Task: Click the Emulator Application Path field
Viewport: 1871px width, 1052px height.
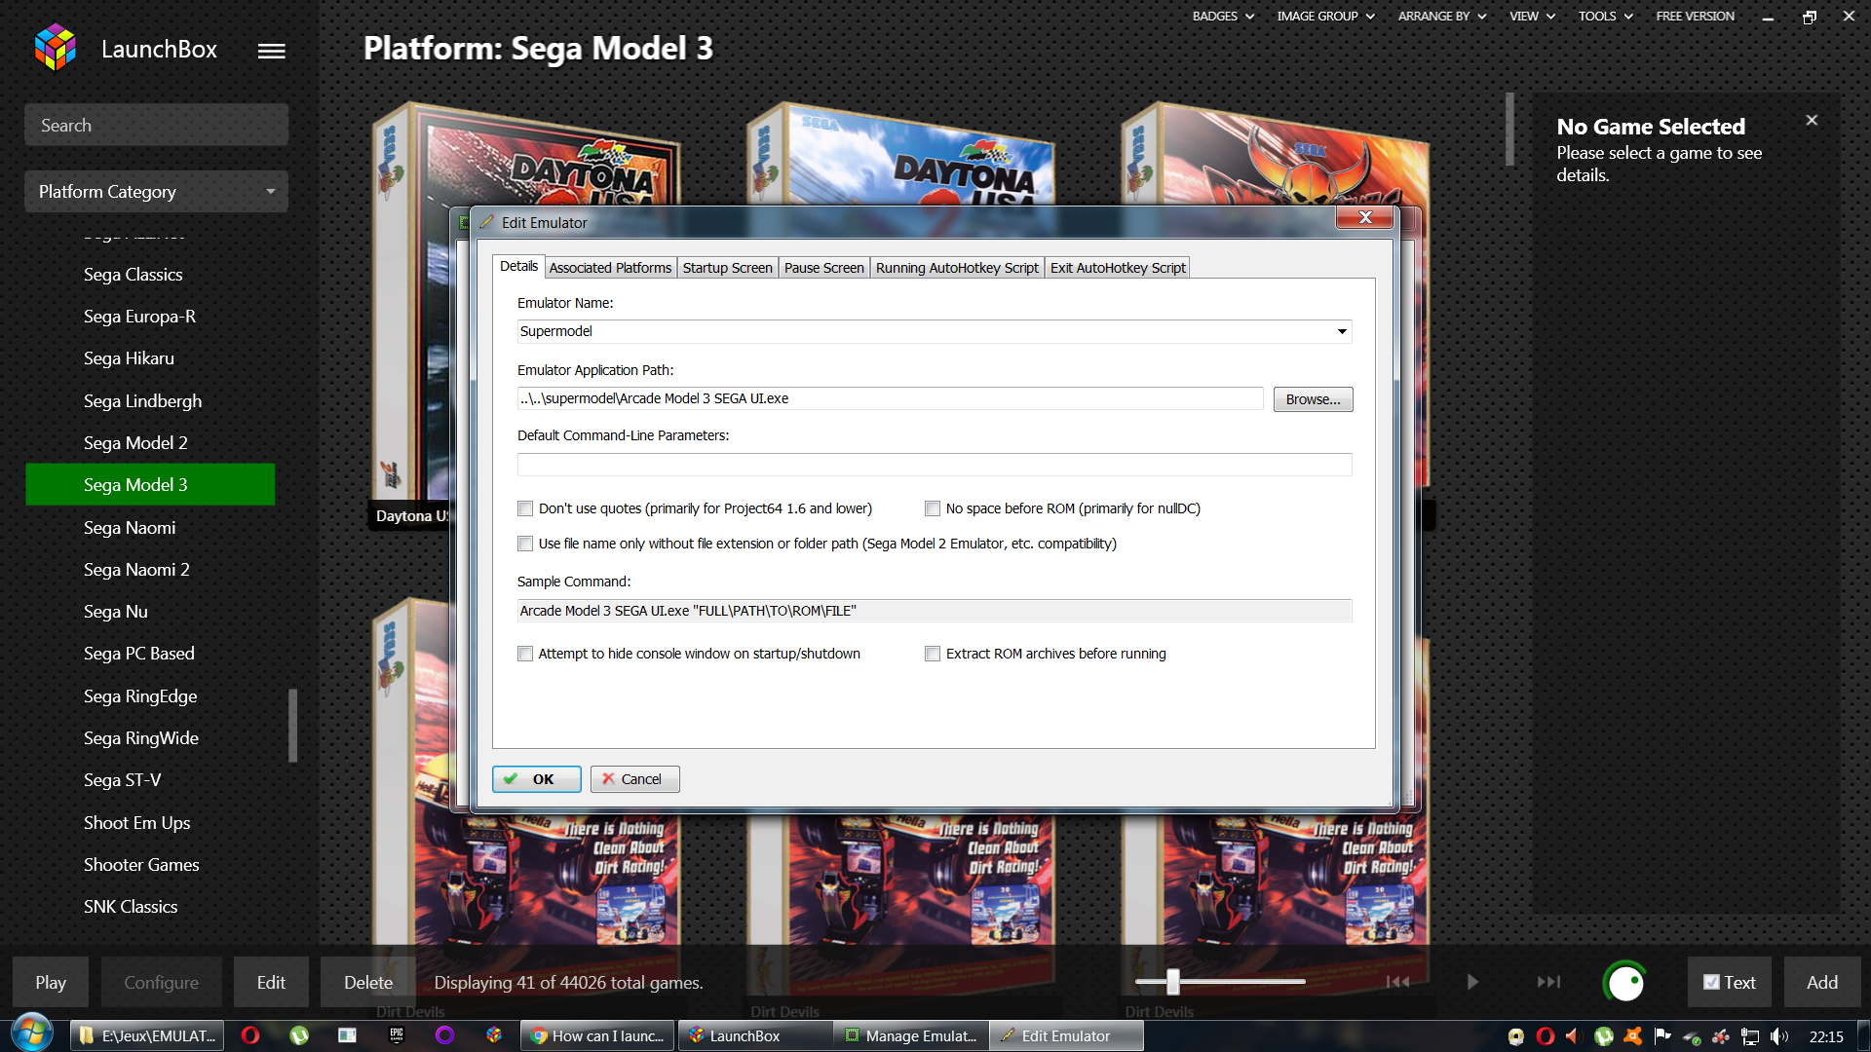Action: click(891, 398)
